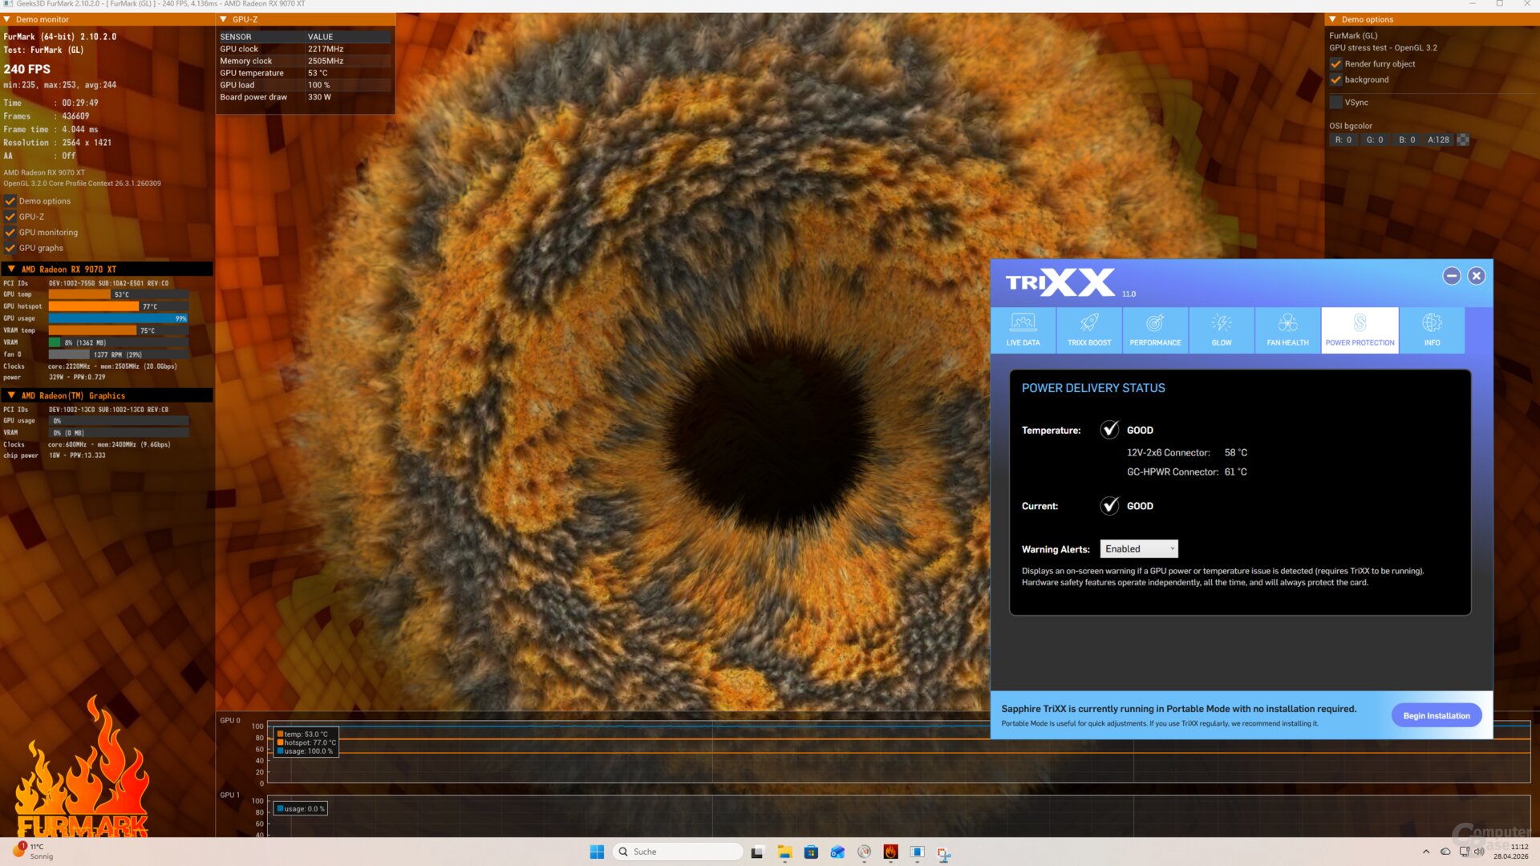Screen dimensions: 1540x866
Task: Select the TriXX Boost rocket icon
Action: coord(1088,323)
